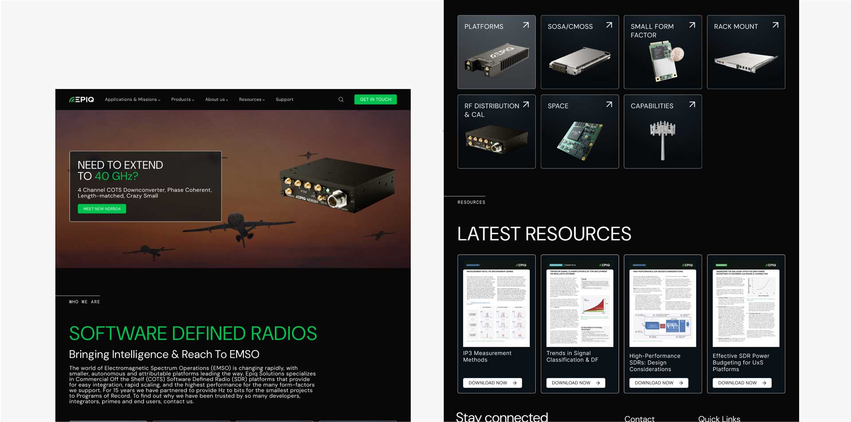Click the MEET NEW NDR504 button
Image resolution: width=851 pixels, height=422 pixels.
[102, 209]
